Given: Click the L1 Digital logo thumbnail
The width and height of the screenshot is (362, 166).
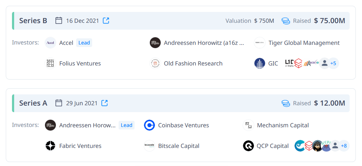Looking at the screenshot, I should (289, 63).
